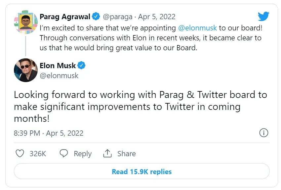
Task: Click the reply speech bubble icon
Action: pyautogui.click(x=64, y=154)
